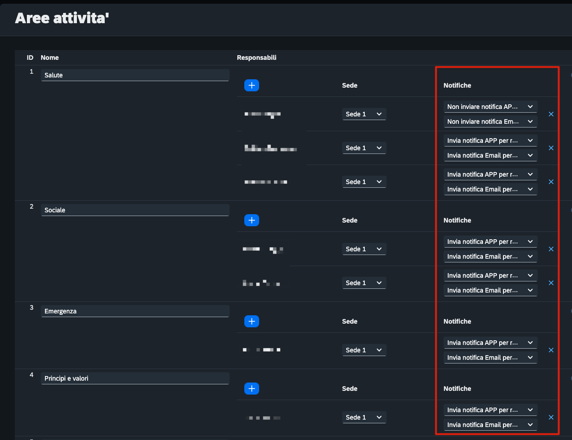The width and height of the screenshot is (572, 440).
Task: Open 'Non inviare notifica APP' dropdown
Action: [x=490, y=107]
